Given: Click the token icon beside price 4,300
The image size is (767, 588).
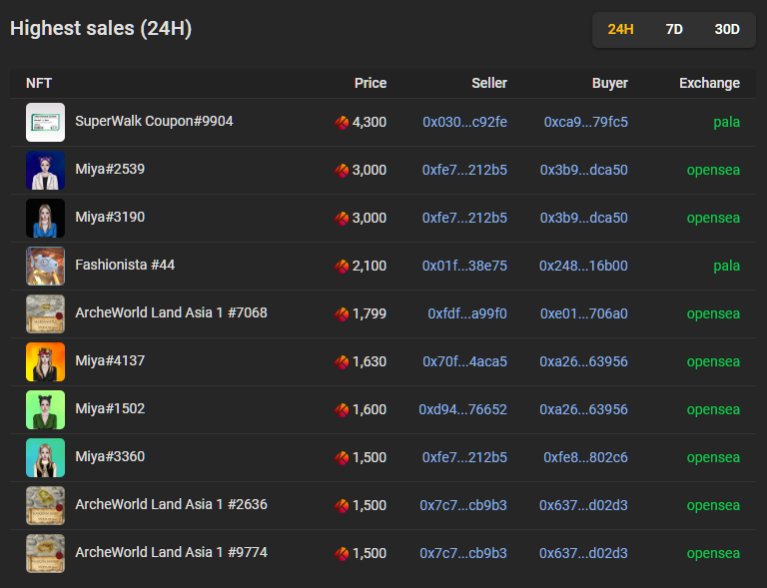Looking at the screenshot, I should 342,122.
